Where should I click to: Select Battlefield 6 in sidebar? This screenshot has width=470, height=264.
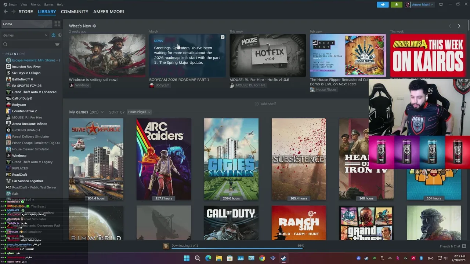(x=22, y=79)
